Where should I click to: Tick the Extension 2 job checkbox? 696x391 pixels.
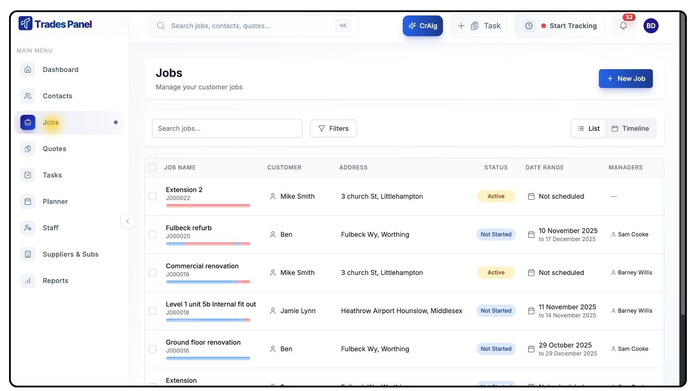coord(153,196)
